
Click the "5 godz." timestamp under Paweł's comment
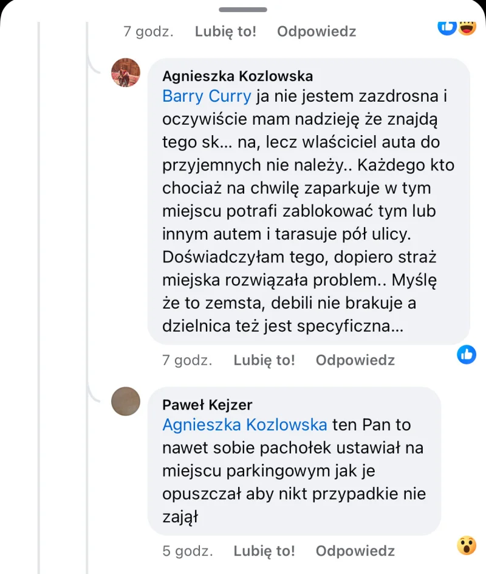[x=187, y=551]
